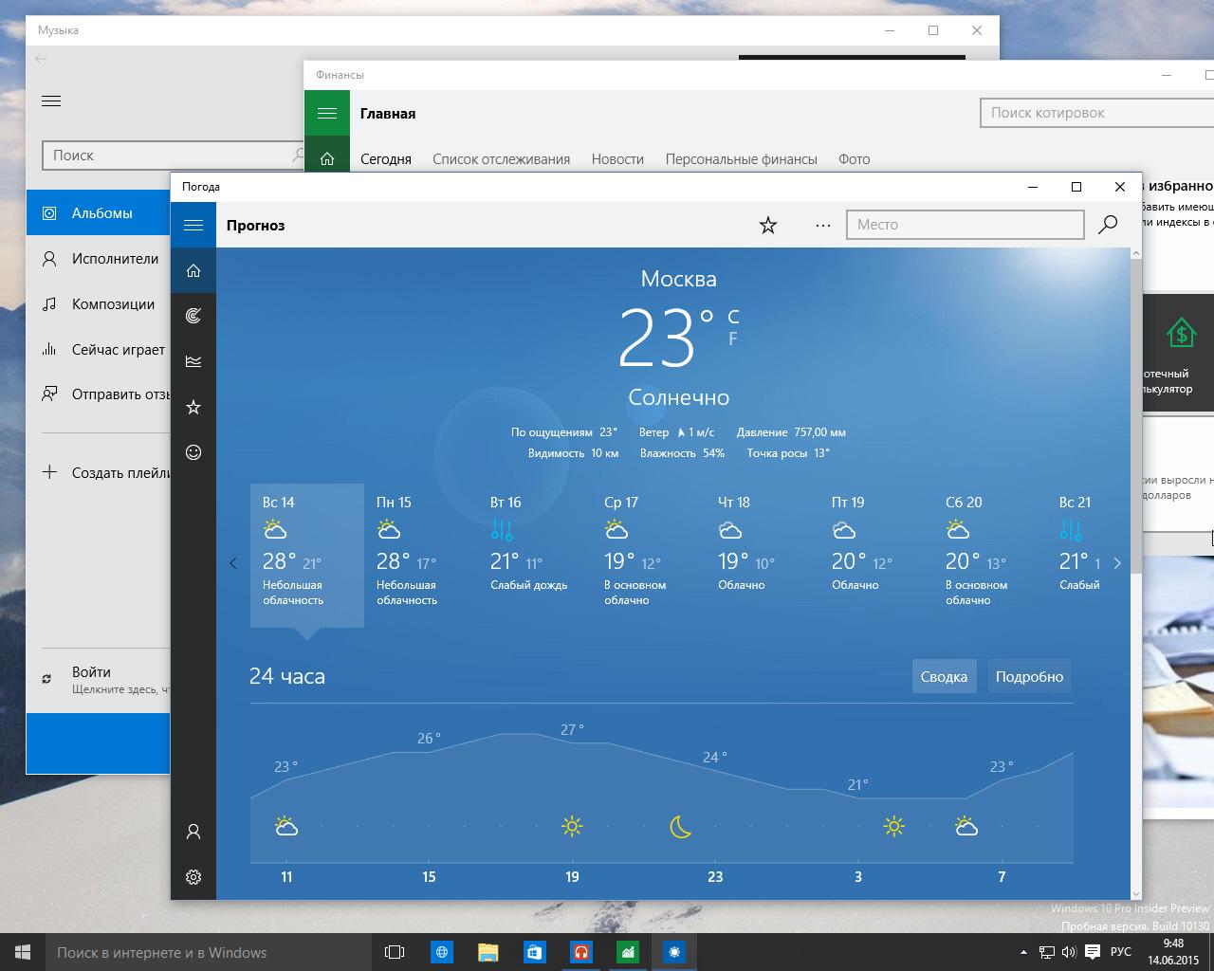Open Композиции in Music
The height and width of the screenshot is (971, 1214).
(x=99, y=304)
